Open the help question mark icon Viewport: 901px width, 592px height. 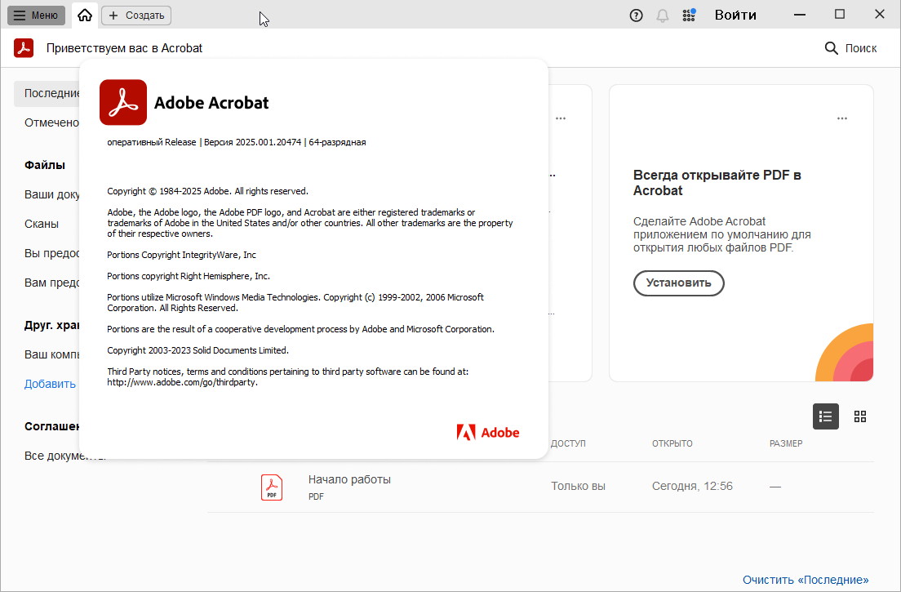click(636, 16)
